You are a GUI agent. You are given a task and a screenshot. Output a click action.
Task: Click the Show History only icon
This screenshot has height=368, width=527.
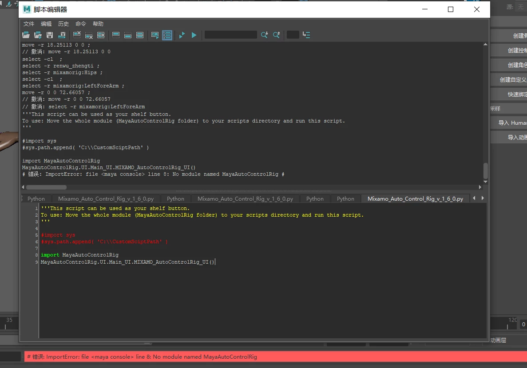point(116,35)
